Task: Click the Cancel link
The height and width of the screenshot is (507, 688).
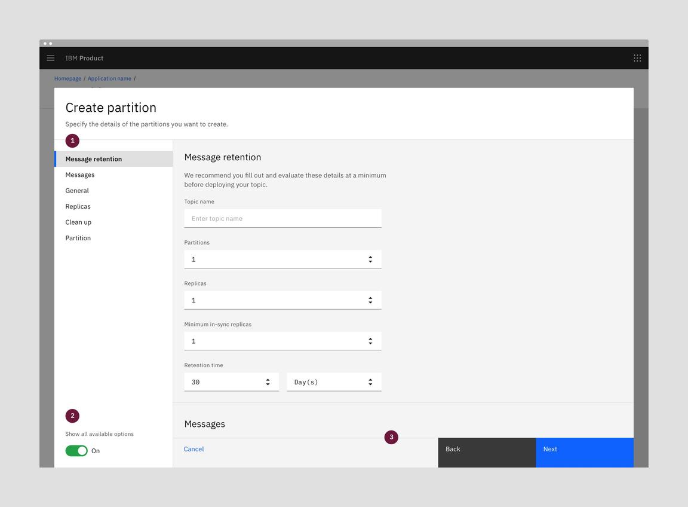Action: pyautogui.click(x=193, y=449)
